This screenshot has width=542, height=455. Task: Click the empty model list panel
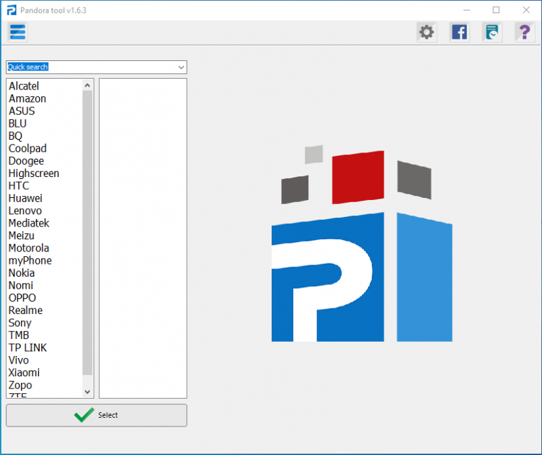142,237
